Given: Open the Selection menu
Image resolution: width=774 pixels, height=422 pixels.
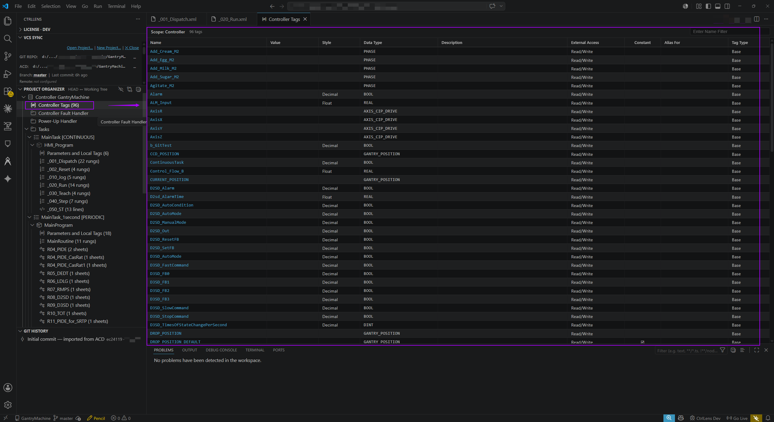Looking at the screenshot, I should click(51, 6).
